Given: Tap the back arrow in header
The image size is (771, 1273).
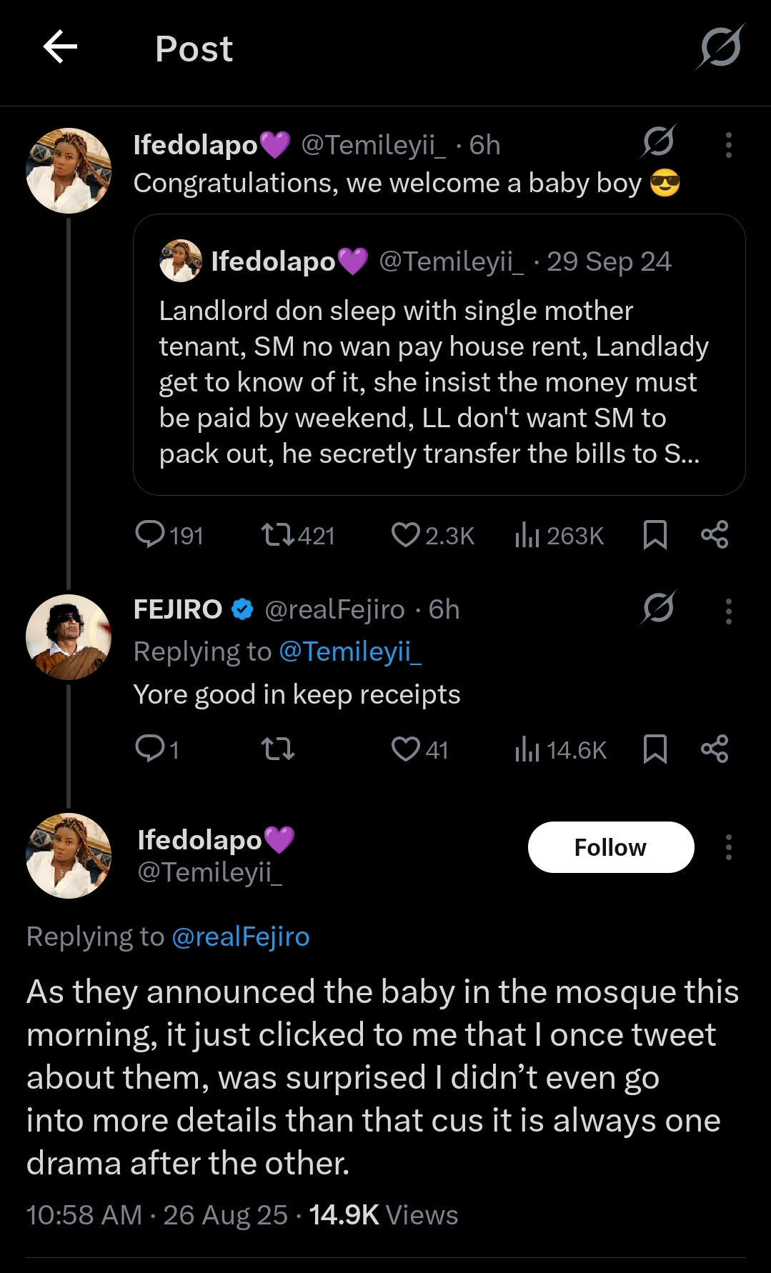Looking at the screenshot, I should [60, 48].
